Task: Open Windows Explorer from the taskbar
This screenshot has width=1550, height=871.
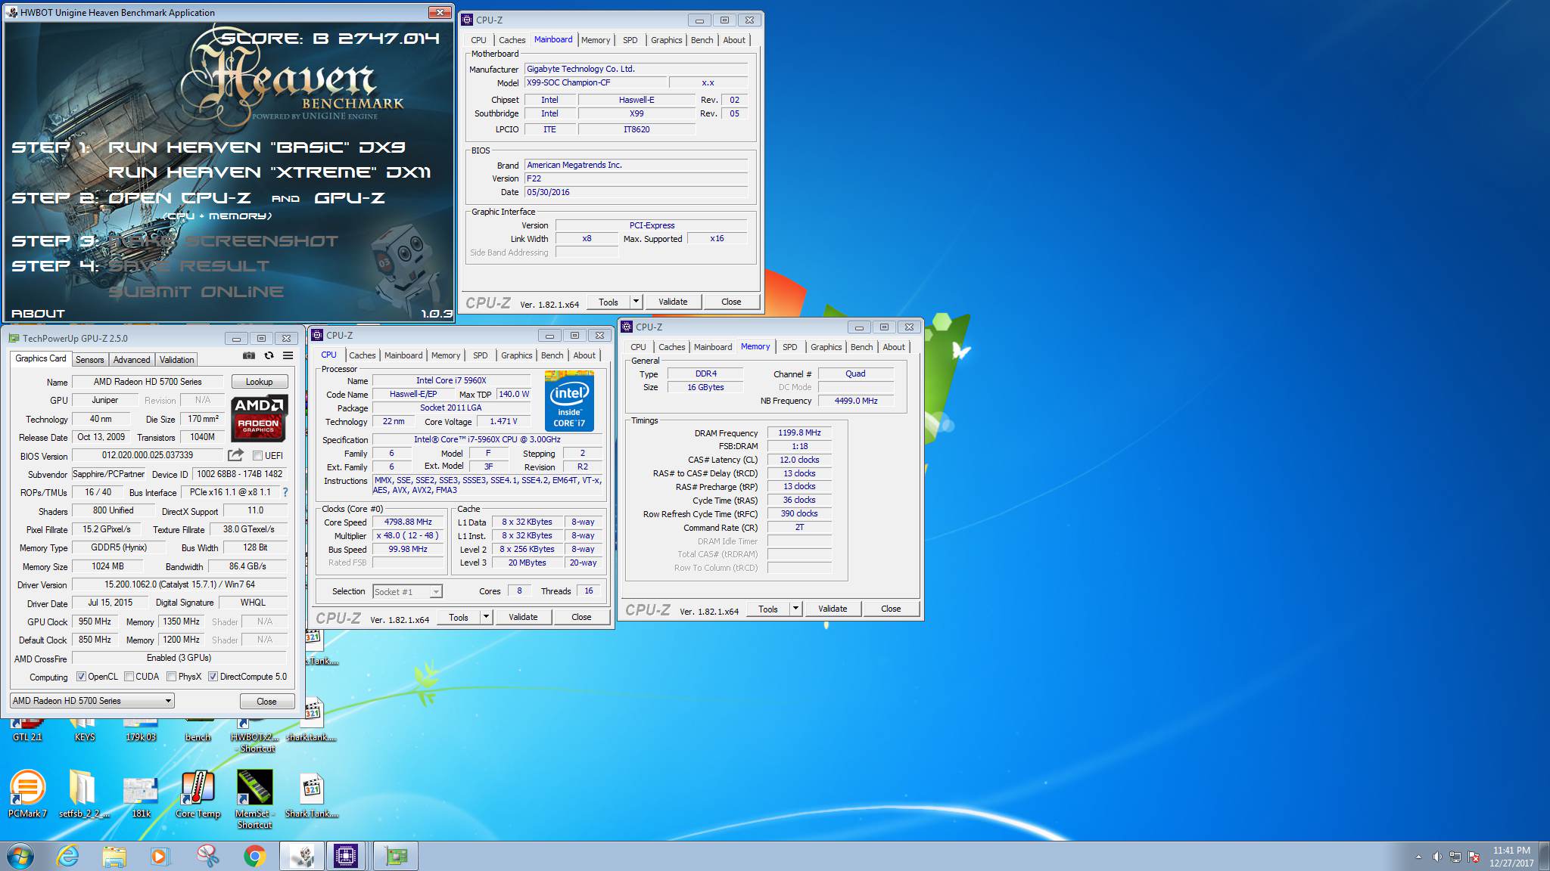Action: (x=114, y=856)
